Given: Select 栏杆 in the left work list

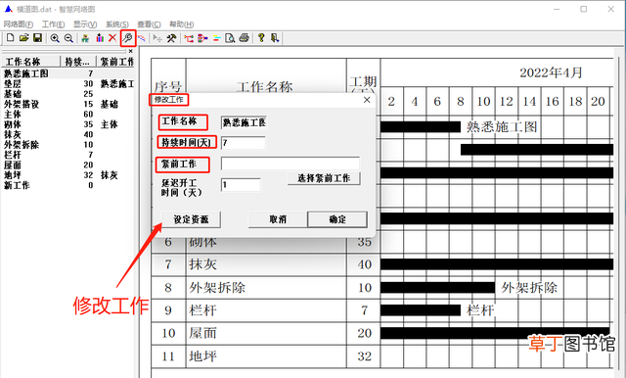Looking at the screenshot, I should [12, 155].
